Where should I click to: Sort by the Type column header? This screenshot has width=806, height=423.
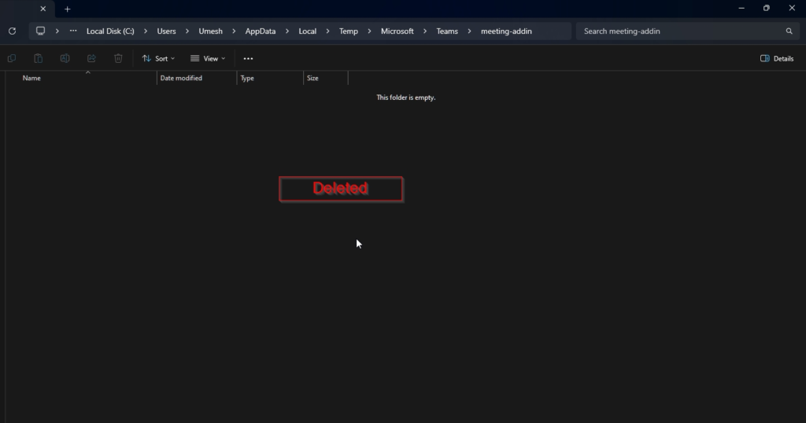coord(270,78)
